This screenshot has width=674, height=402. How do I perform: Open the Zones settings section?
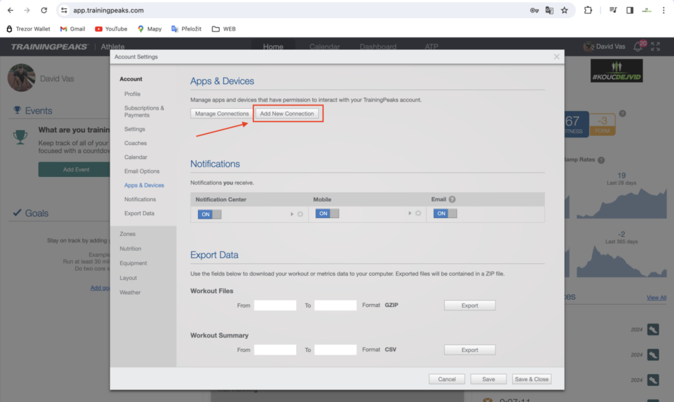[127, 234]
